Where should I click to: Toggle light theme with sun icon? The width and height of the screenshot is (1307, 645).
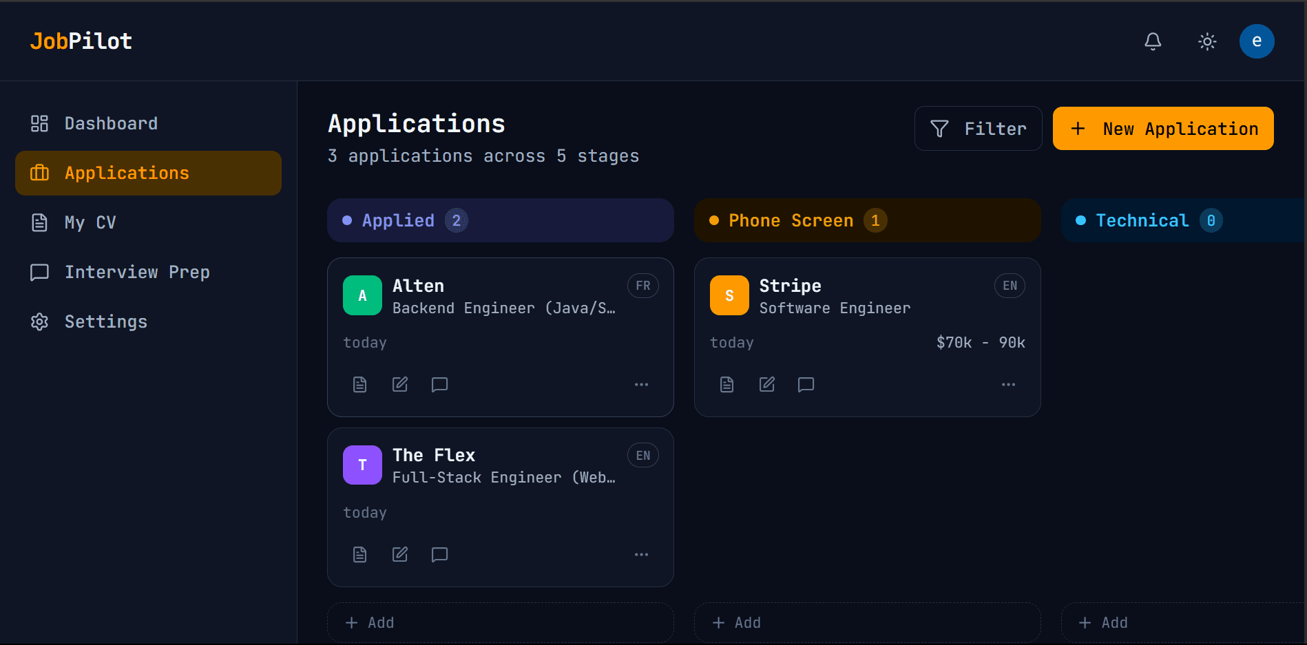click(x=1207, y=41)
